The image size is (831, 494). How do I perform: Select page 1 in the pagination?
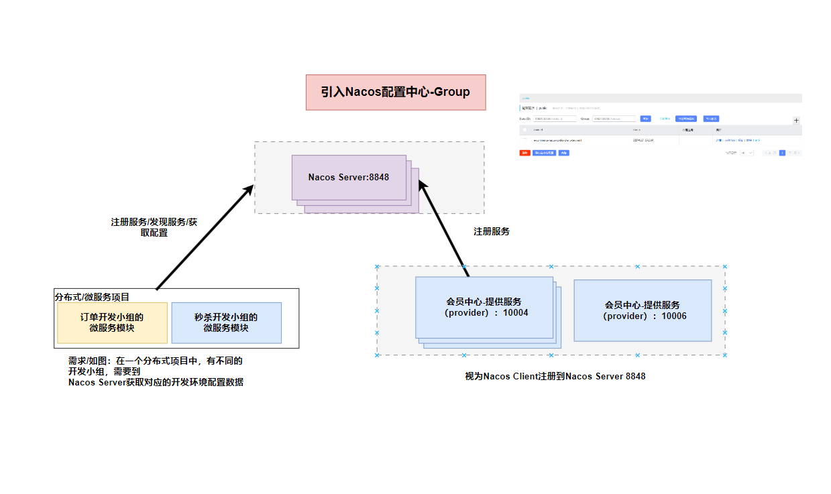782,153
